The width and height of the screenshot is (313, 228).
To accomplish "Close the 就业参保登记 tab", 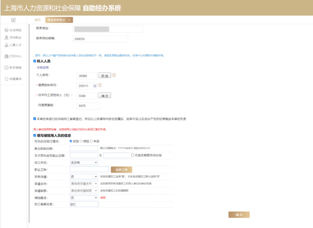I will point(69,20).
